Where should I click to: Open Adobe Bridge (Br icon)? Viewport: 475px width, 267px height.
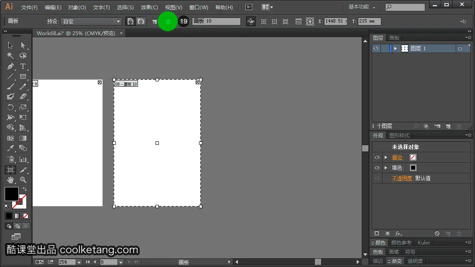point(249,7)
